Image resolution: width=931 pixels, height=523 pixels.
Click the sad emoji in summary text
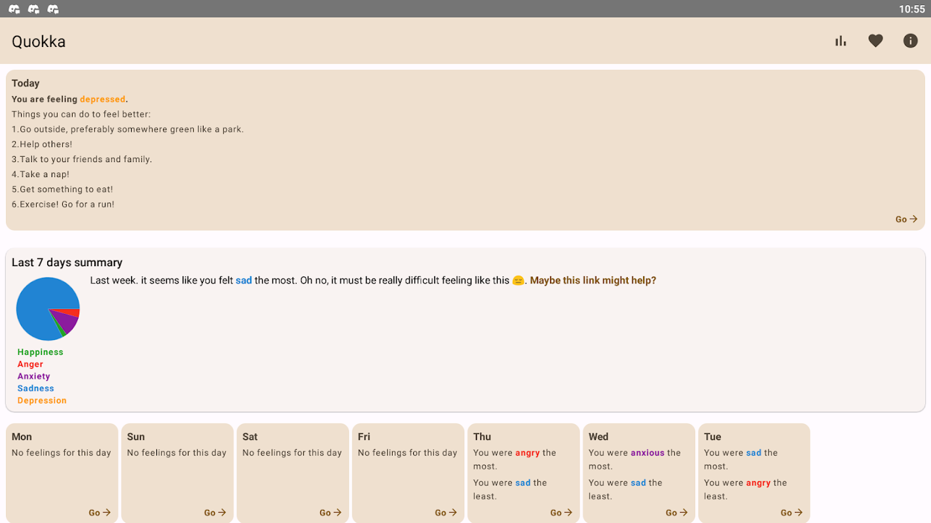click(518, 280)
